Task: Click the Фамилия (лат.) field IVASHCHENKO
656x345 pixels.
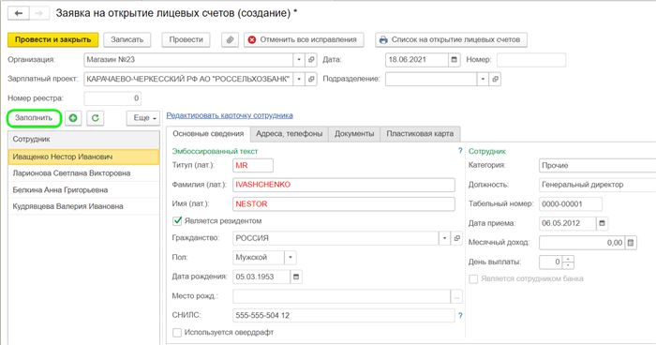Action: [344, 185]
